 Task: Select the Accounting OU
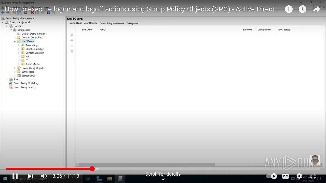[x=31, y=45]
